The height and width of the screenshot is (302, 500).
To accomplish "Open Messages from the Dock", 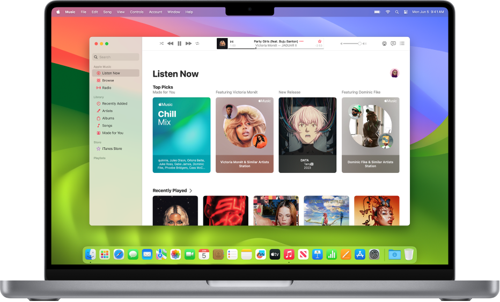I will click(x=133, y=254).
